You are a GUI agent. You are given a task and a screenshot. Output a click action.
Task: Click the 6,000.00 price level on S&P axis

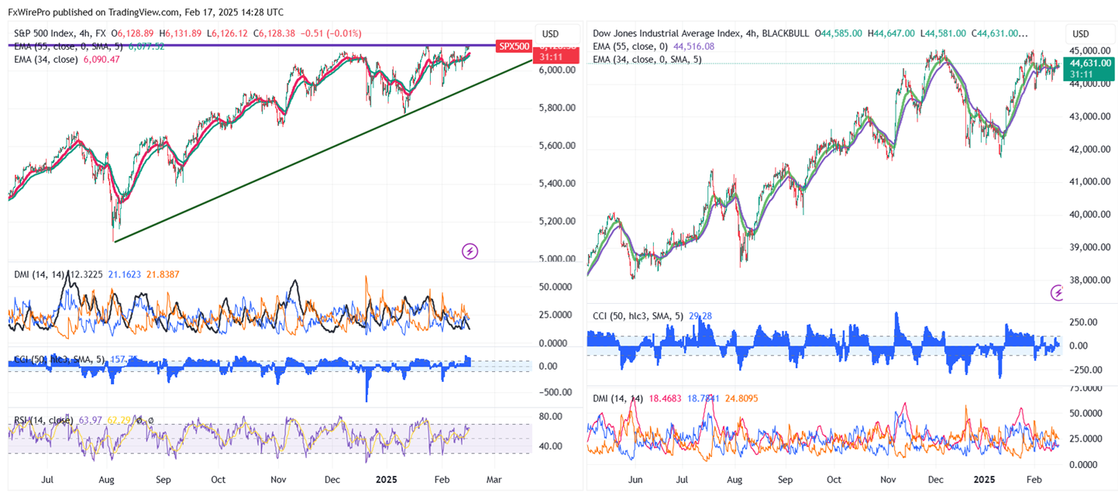point(558,70)
